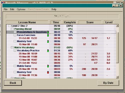Click the red lock on Matrix Vocabulary's Mastery Test
125x93 pixels.
48,72
